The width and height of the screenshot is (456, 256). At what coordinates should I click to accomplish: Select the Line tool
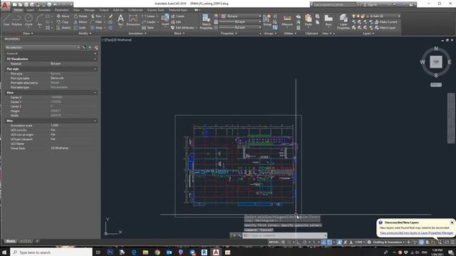coord(6,21)
